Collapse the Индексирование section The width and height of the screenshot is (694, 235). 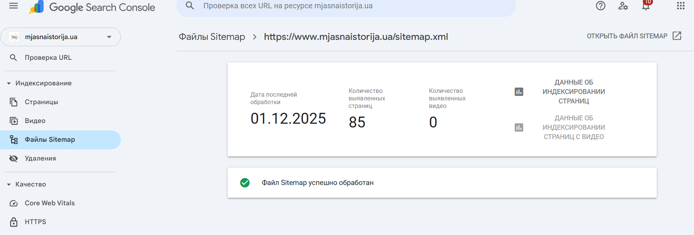coord(39,83)
